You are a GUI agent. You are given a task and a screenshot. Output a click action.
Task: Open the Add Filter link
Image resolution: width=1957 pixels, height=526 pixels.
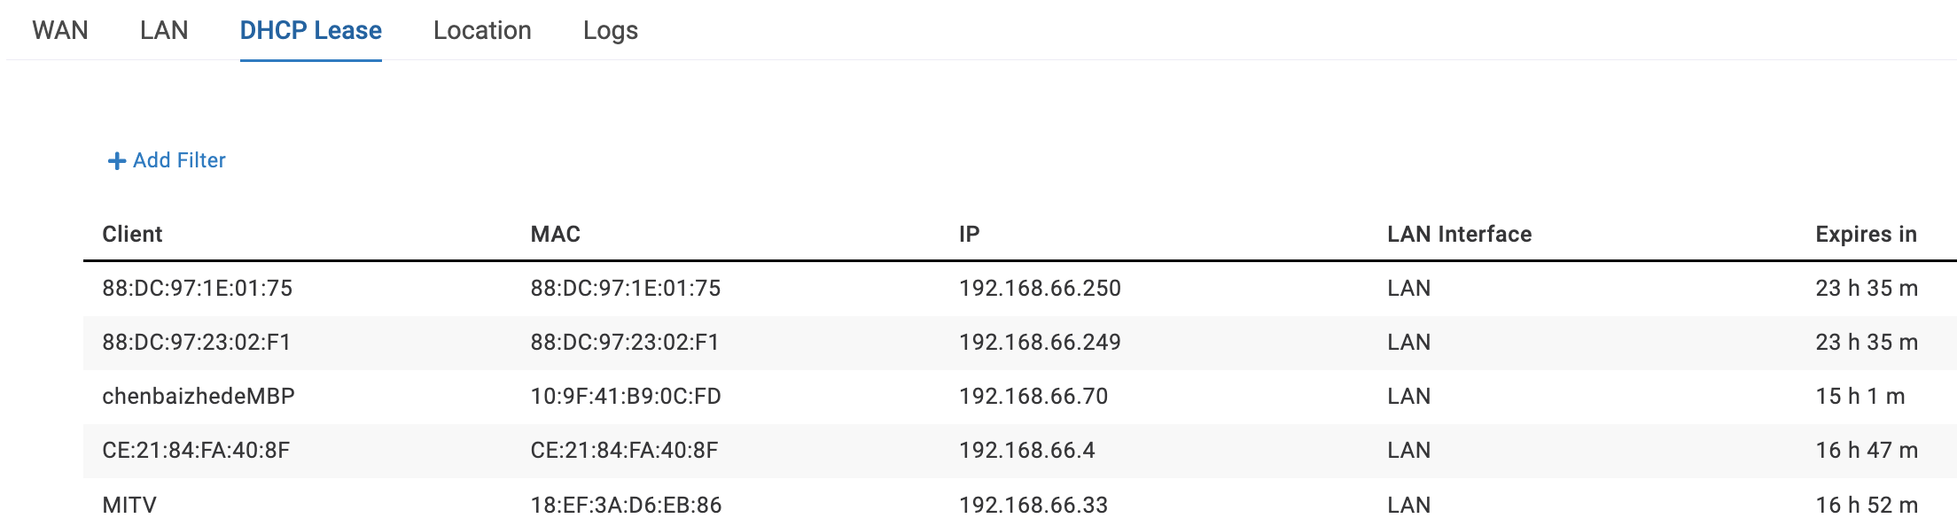pyautogui.click(x=179, y=160)
